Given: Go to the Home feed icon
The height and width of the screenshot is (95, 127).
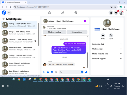Looking at the screenshot, I should click(50, 13).
